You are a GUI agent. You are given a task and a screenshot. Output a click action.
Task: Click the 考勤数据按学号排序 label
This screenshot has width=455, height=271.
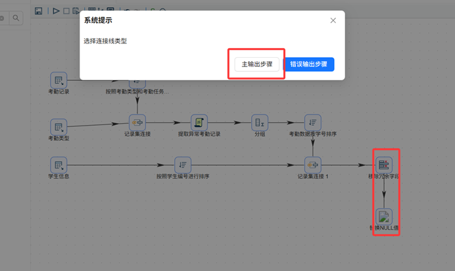pos(313,134)
